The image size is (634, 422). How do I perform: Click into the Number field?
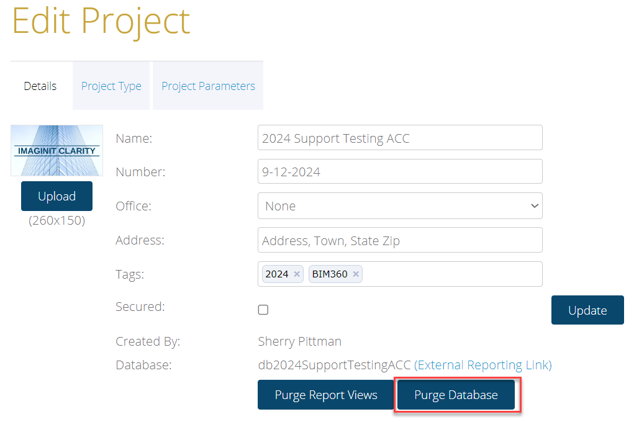[x=400, y=172]
